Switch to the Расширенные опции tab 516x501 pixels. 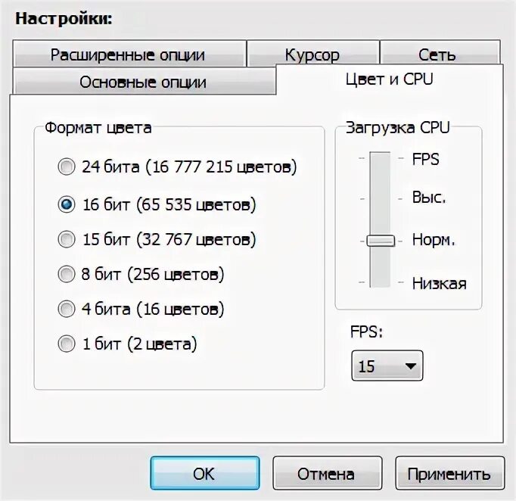(129, 54)
